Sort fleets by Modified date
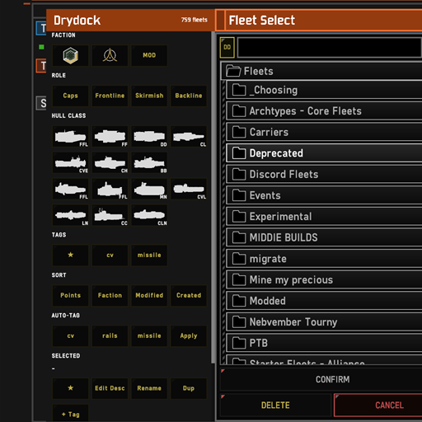Image resolution: width=422 pixels, height=422 pixels. [x=149, y=295]
